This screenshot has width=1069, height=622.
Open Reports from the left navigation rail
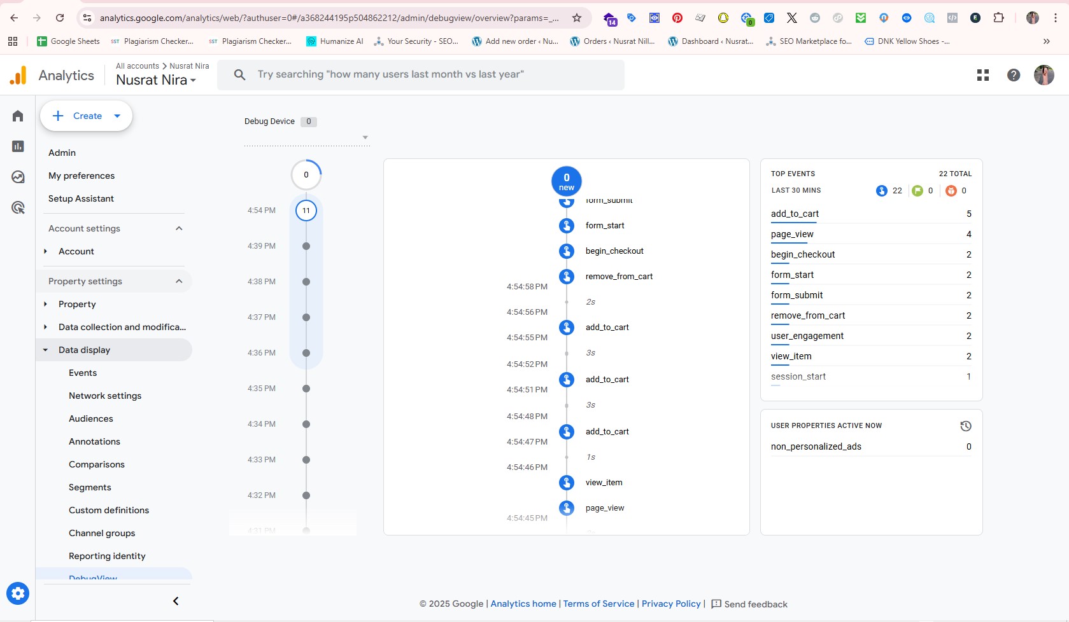click(18, 146)
